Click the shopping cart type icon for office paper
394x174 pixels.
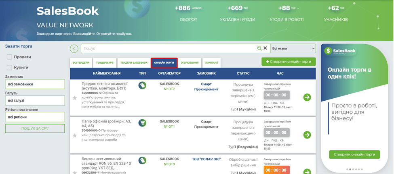(142, 123)
